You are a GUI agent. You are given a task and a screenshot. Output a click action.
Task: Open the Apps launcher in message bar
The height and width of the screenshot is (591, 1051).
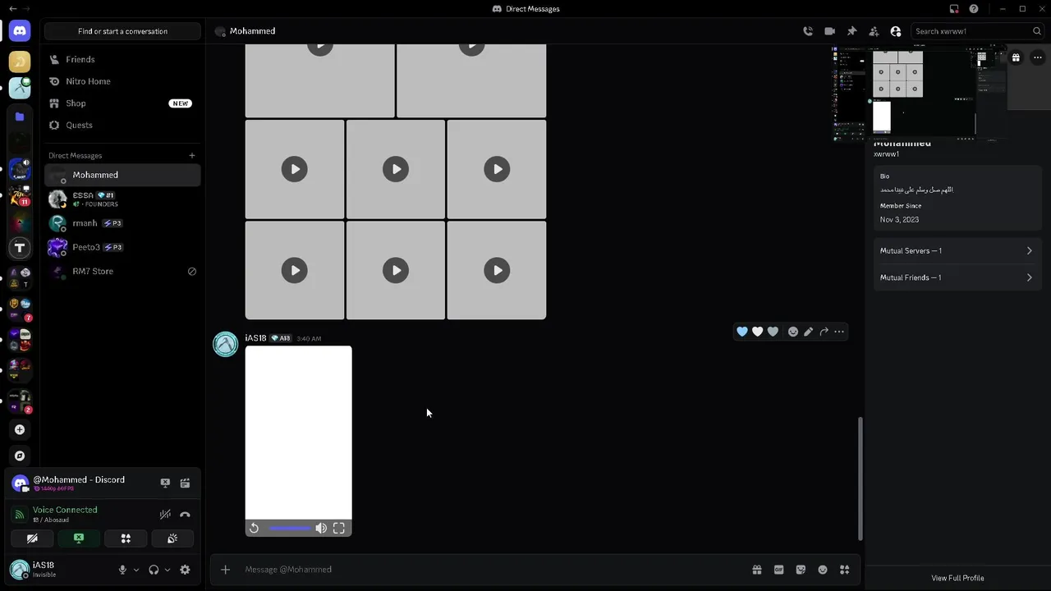tap(844, 570)
